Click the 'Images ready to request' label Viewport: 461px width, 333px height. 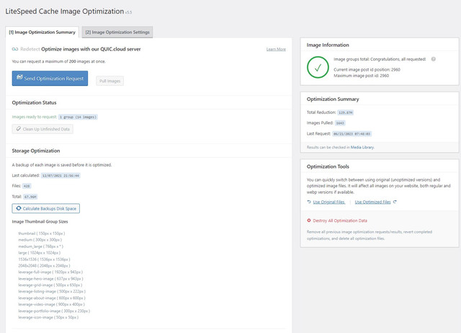[x=34, y=117]
